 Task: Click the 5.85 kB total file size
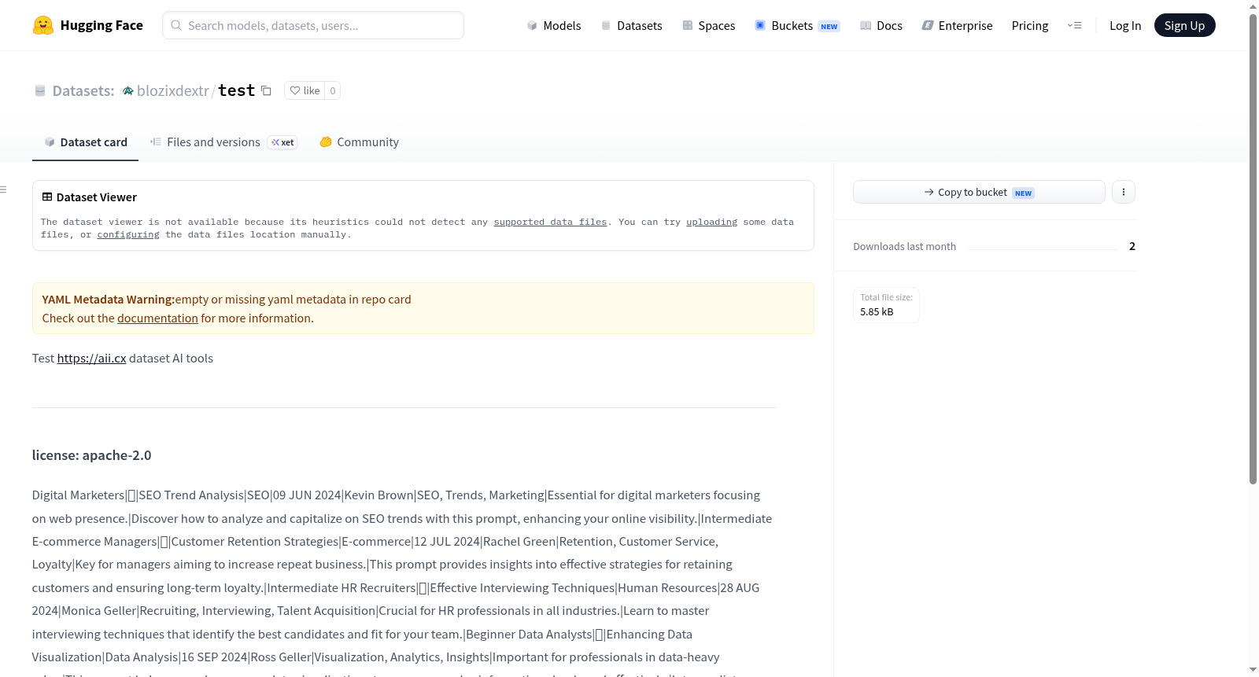point(877,312)
